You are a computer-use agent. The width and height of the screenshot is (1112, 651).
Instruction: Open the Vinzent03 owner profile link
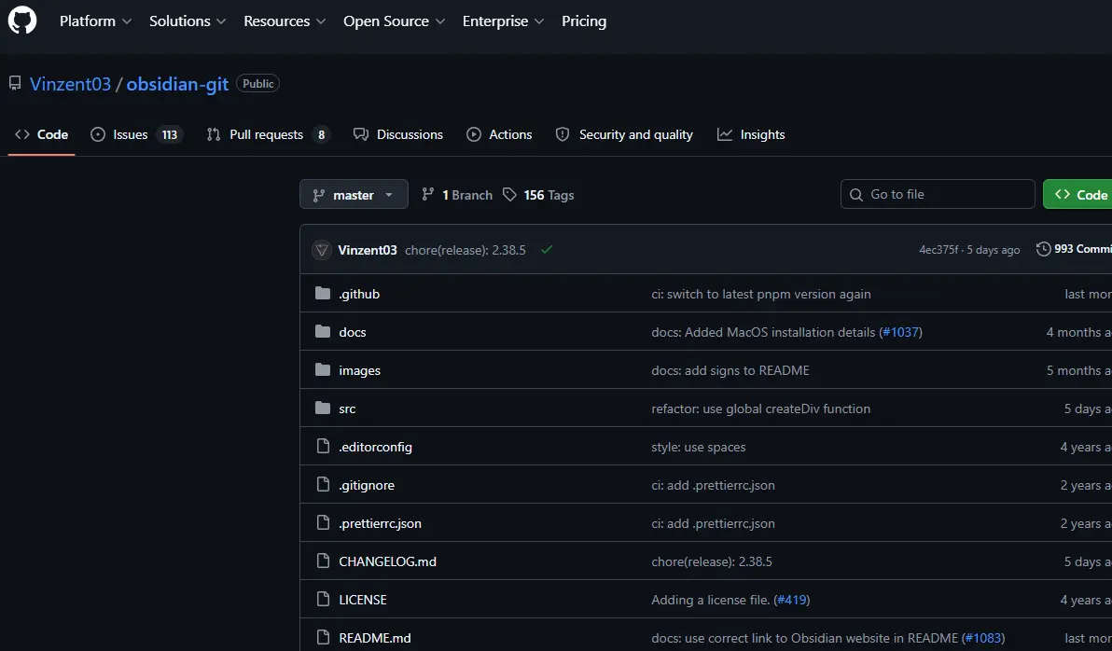(x=70, y=84)
